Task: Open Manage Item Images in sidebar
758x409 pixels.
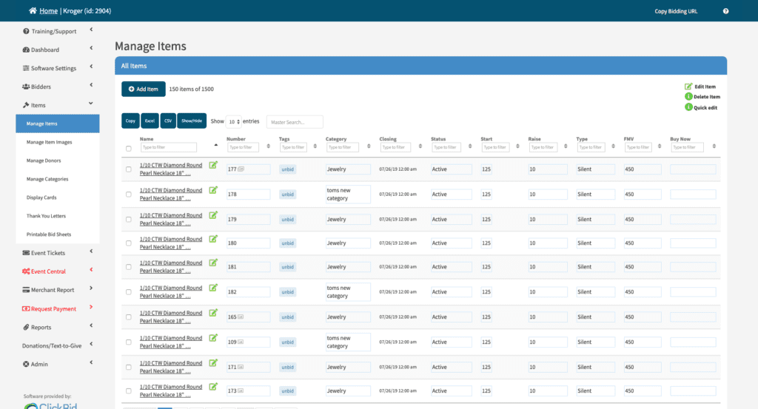Action: click(x=50, y=142)
